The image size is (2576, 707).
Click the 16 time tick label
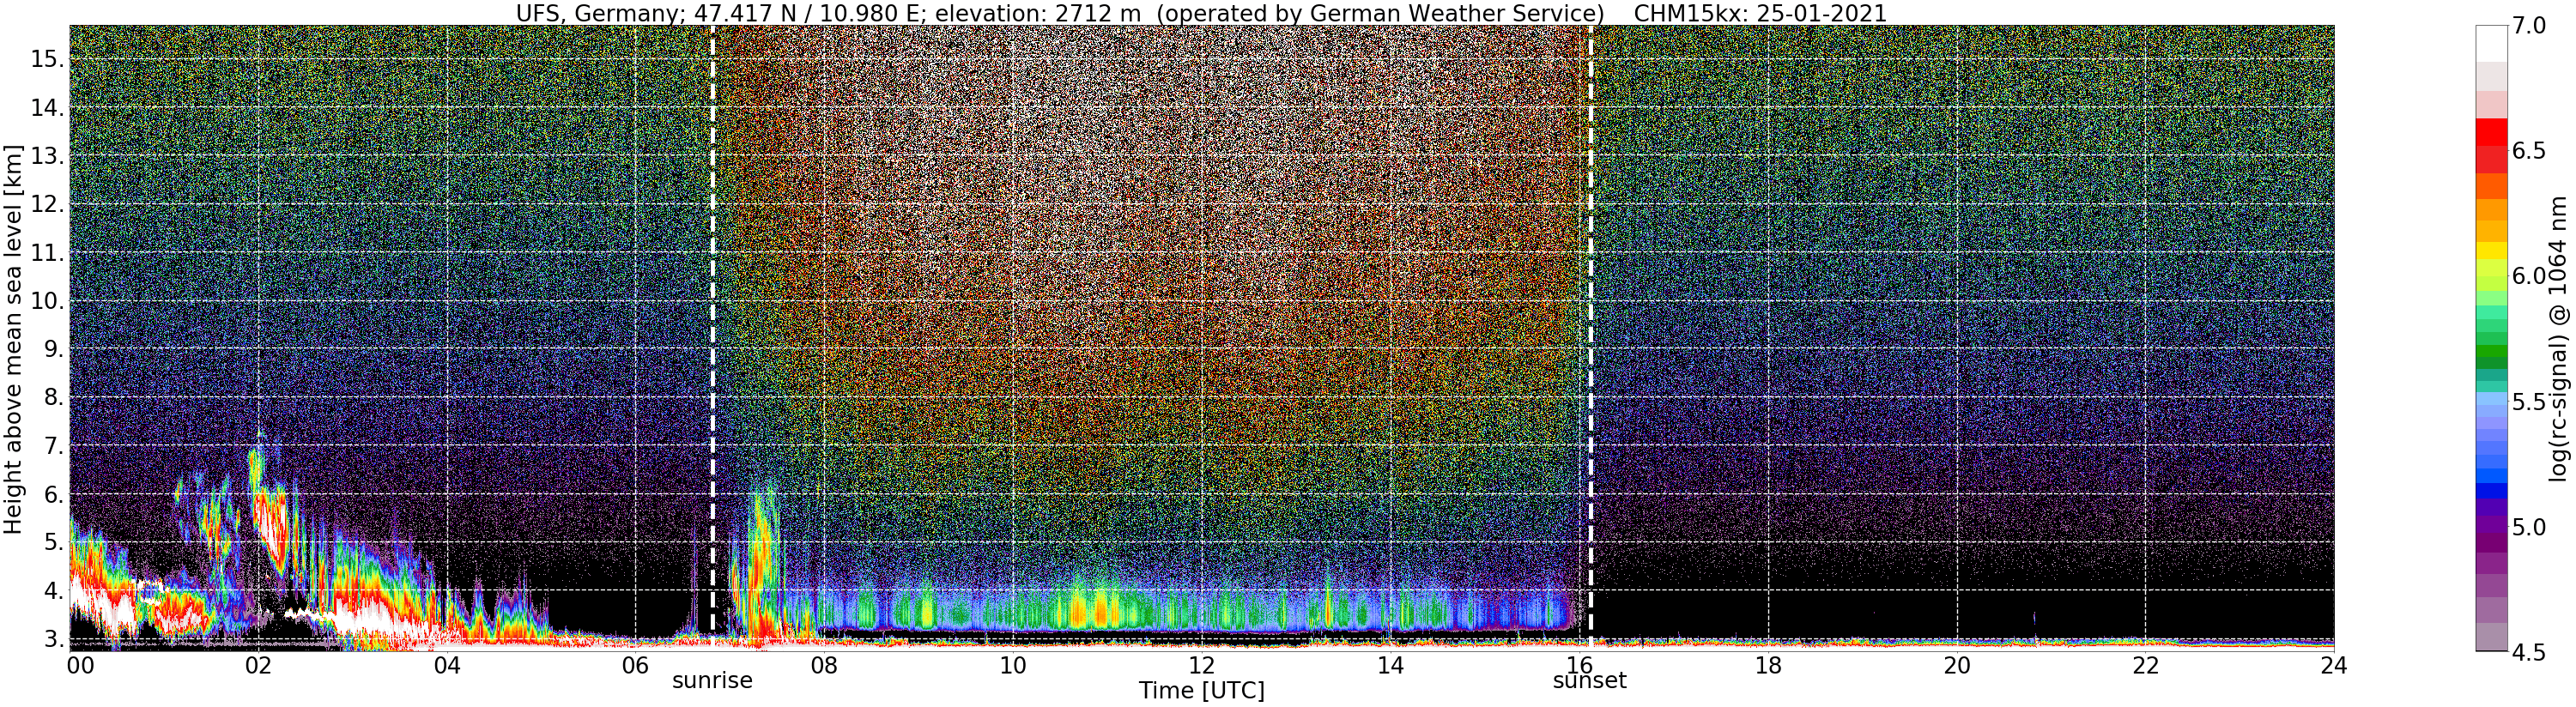1579,666
